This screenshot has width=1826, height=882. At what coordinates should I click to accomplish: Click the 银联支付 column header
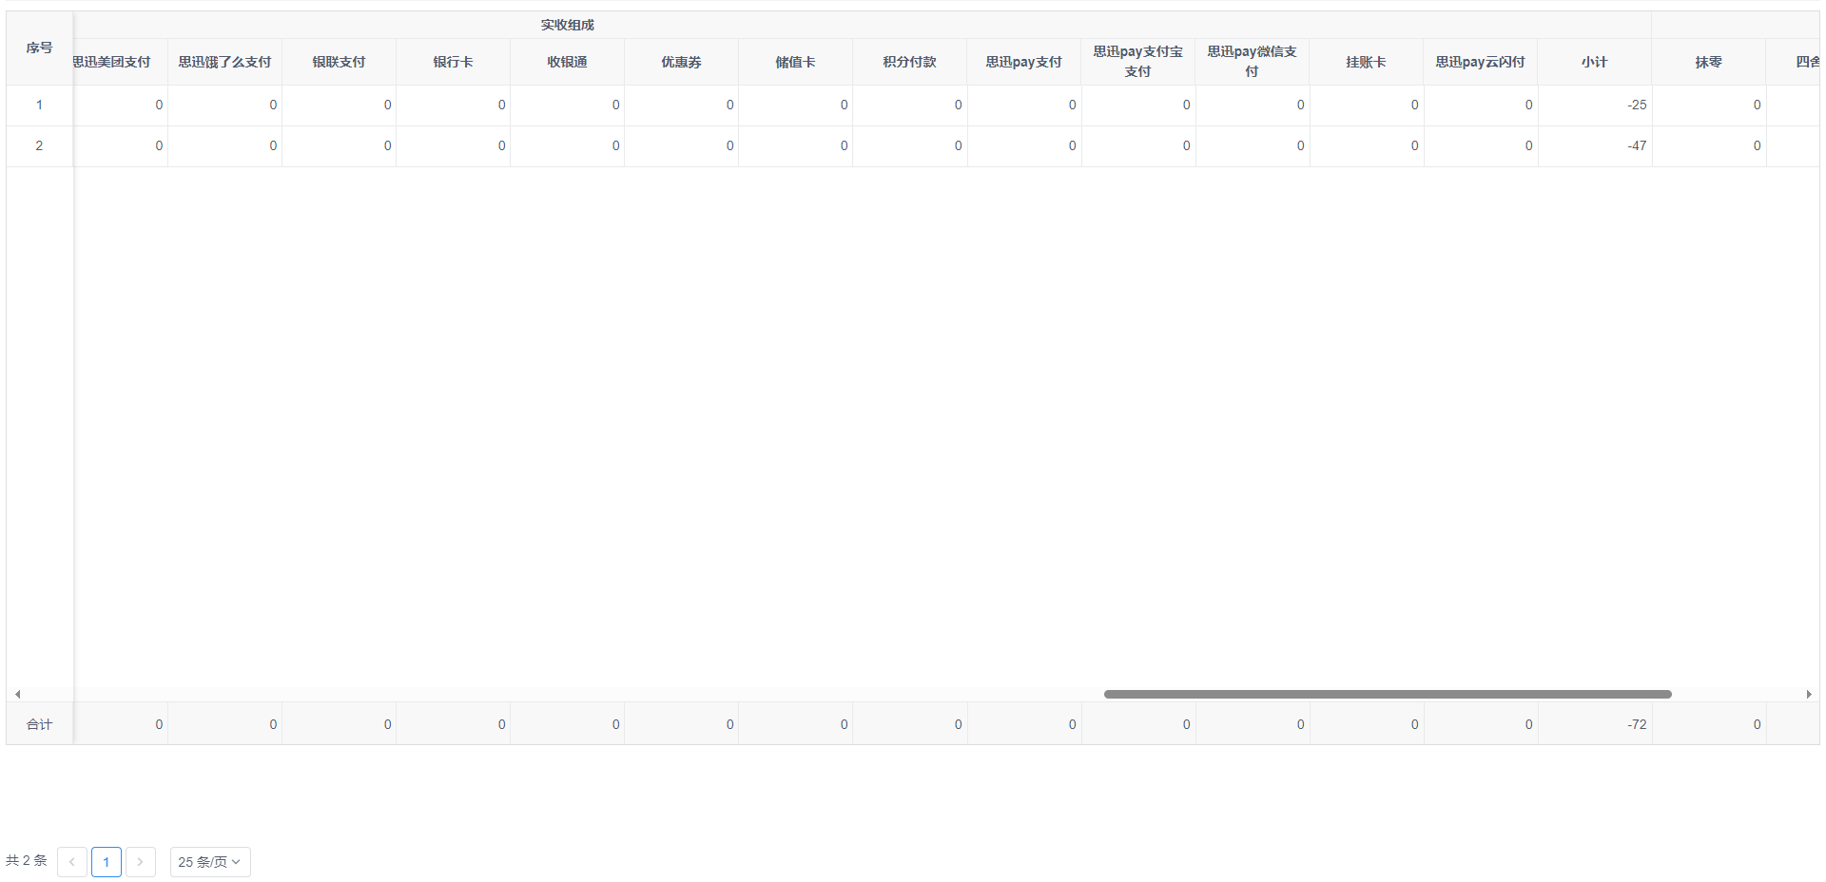340,62
